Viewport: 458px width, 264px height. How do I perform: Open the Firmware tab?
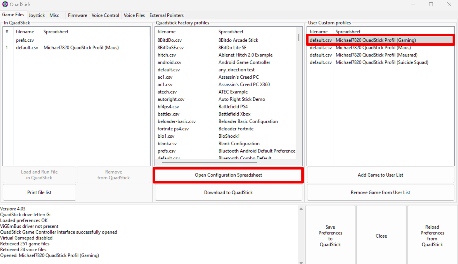click(78, 15)
